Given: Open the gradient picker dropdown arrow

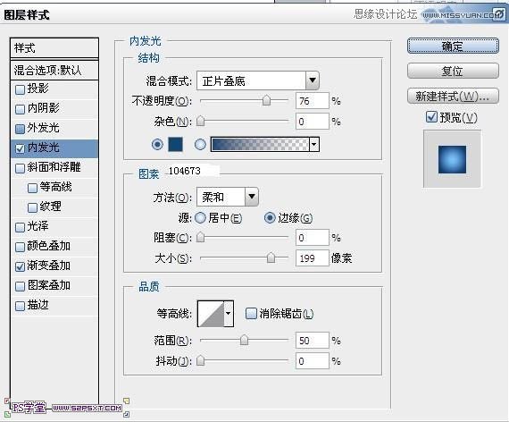Looking at the screenshot, I should point(314,144).
